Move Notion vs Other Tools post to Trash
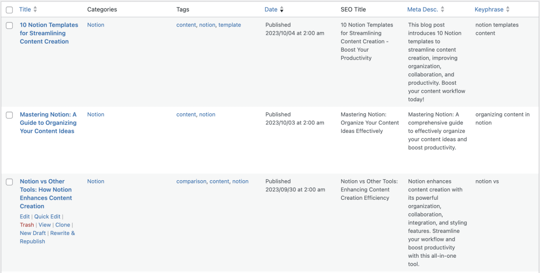The width and height of the screenshot is (540, 273). pos(27,225)
